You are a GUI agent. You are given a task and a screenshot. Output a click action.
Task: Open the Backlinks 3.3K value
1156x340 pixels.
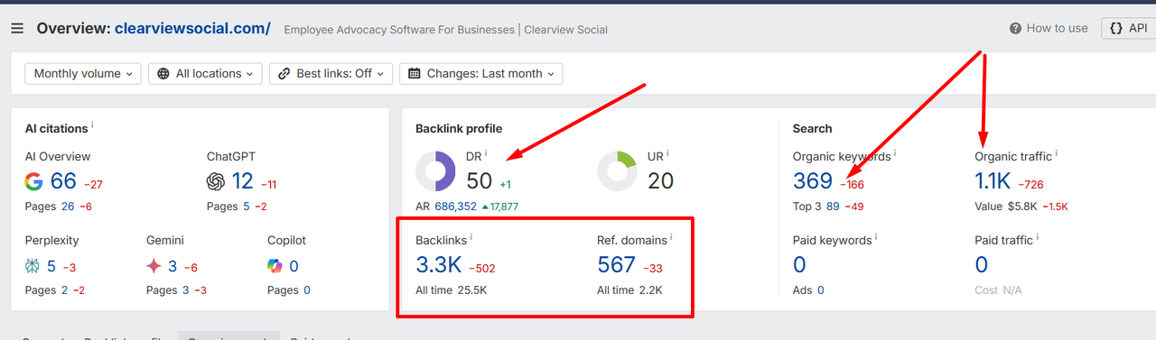[439, 265]
